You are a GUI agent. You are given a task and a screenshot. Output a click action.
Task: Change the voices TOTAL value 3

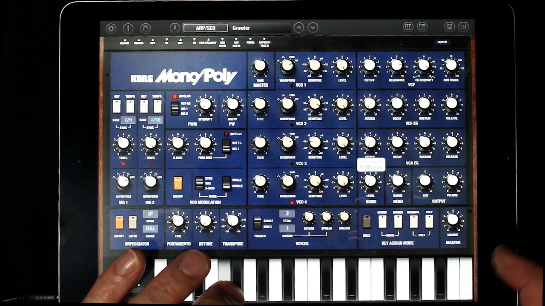tap(287, 213)
